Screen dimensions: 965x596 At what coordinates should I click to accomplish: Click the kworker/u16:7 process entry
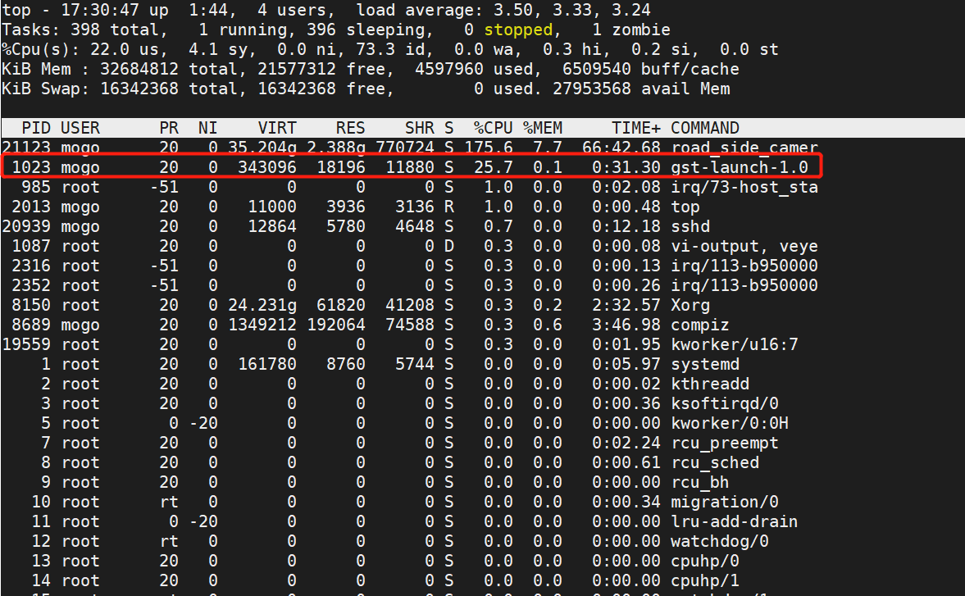tap(734, 344)
